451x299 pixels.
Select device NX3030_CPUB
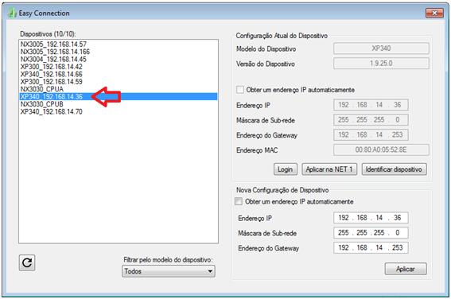pyautogui.click(x=119, y=104)
